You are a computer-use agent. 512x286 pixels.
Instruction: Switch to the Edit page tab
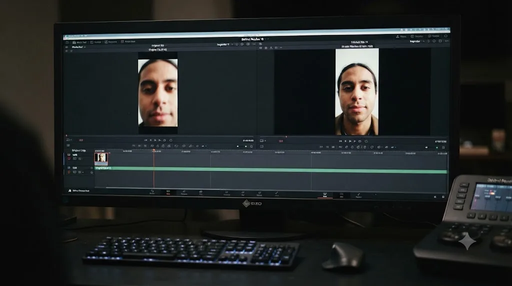tap(184, 192)
